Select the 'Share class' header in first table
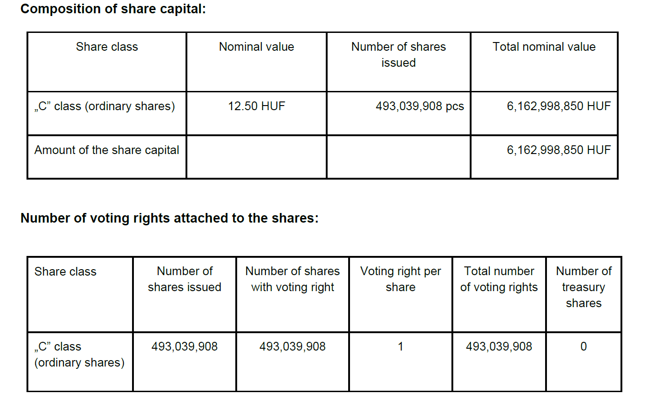This screenshot has width=647, height=404. (107, 47)
